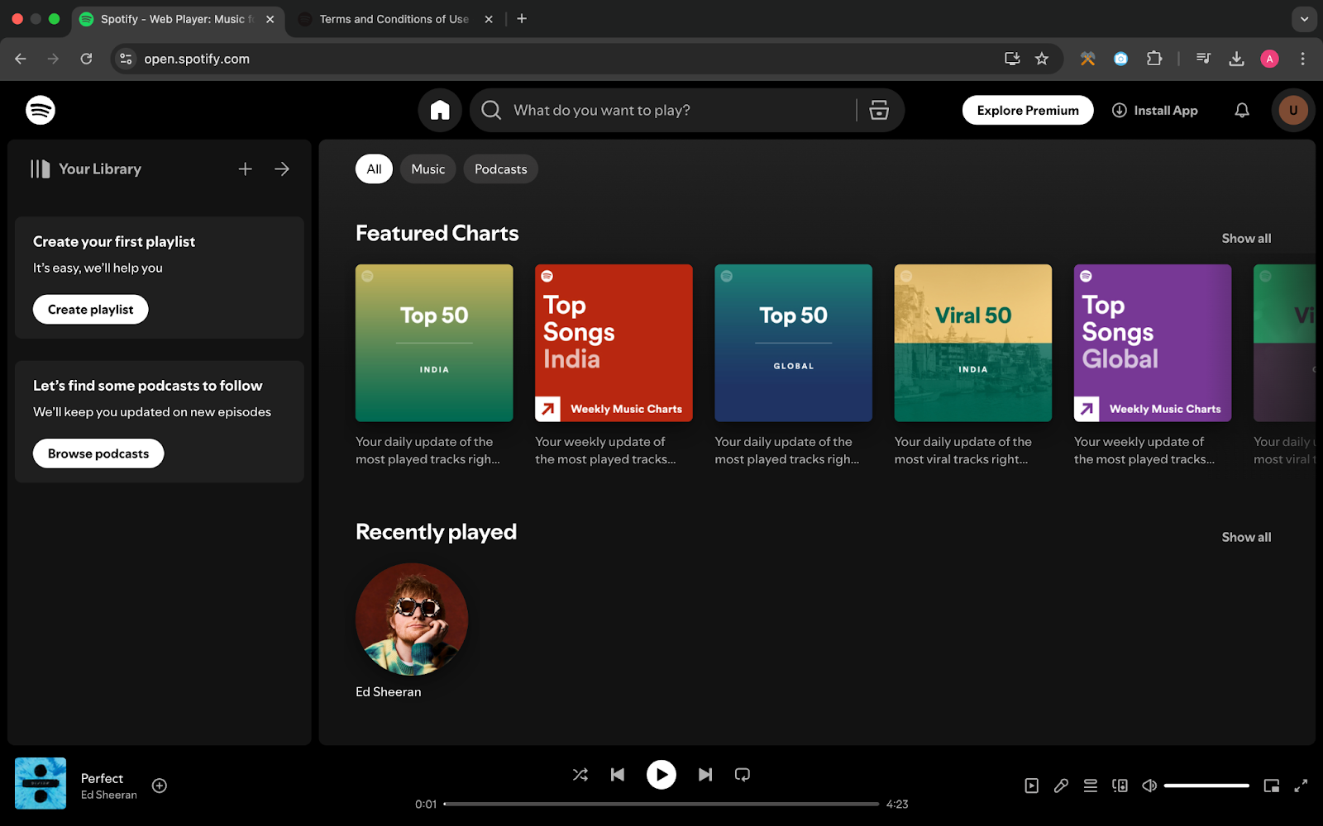The image size is (1323, 826).
Task: Open Connect to a device
Action: pos(1120,786)
